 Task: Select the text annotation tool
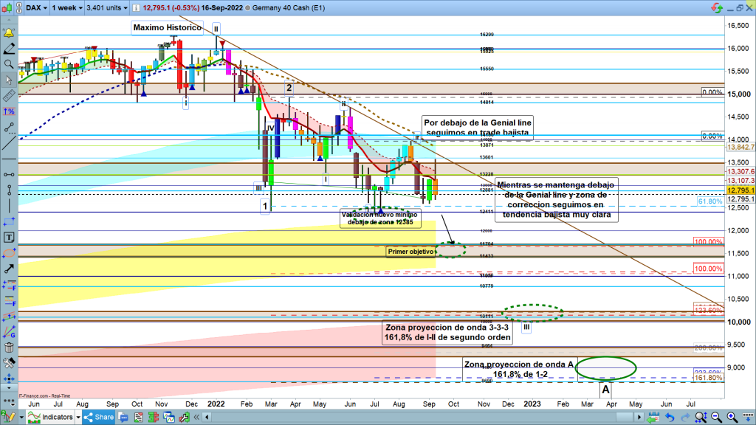tap(9, 238)
